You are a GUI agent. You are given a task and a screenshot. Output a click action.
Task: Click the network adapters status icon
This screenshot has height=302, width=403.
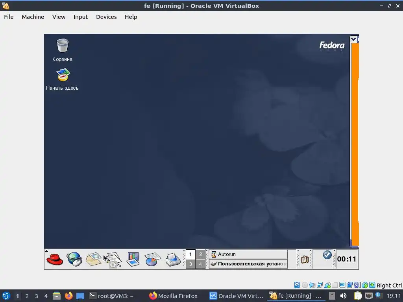tap(320, 285)
